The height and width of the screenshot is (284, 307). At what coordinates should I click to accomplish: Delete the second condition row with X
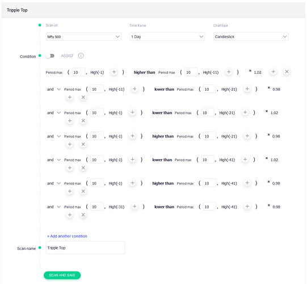pos(83,97)
